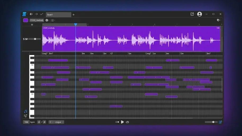Add a new track with plus
The height and width of the screenshot is (136, 242).
pos(32,25)
